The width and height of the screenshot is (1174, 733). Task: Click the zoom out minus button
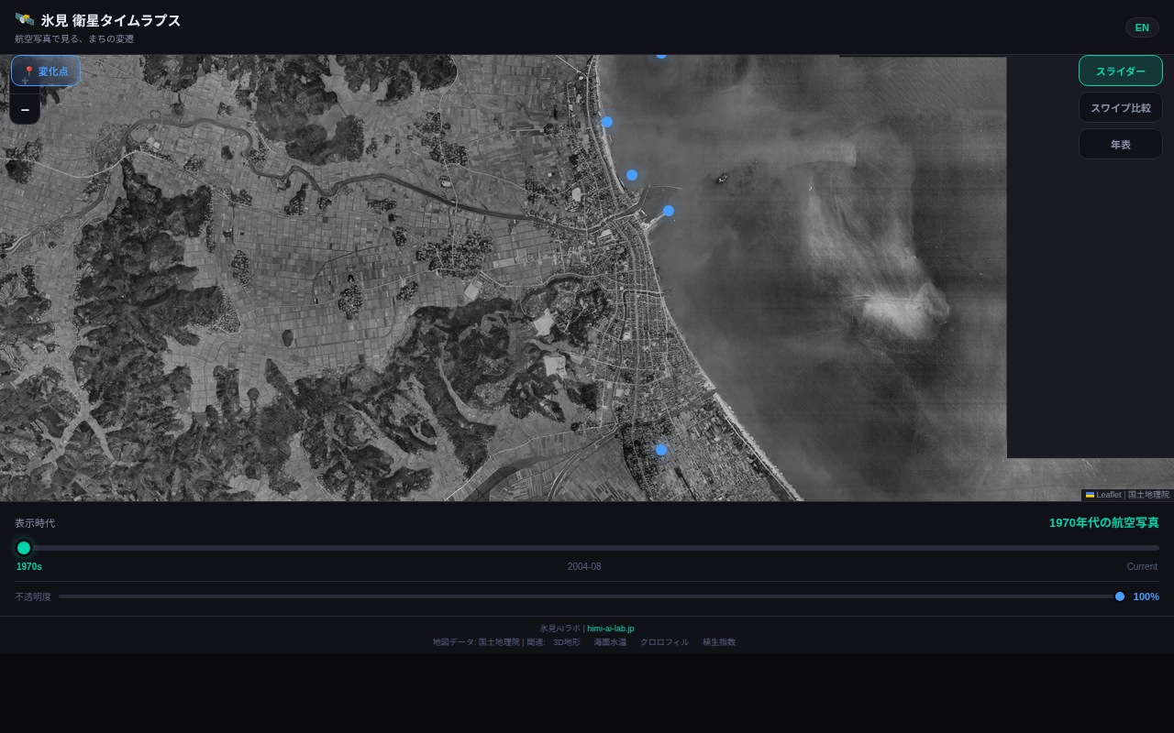click(x=25, y=109)
